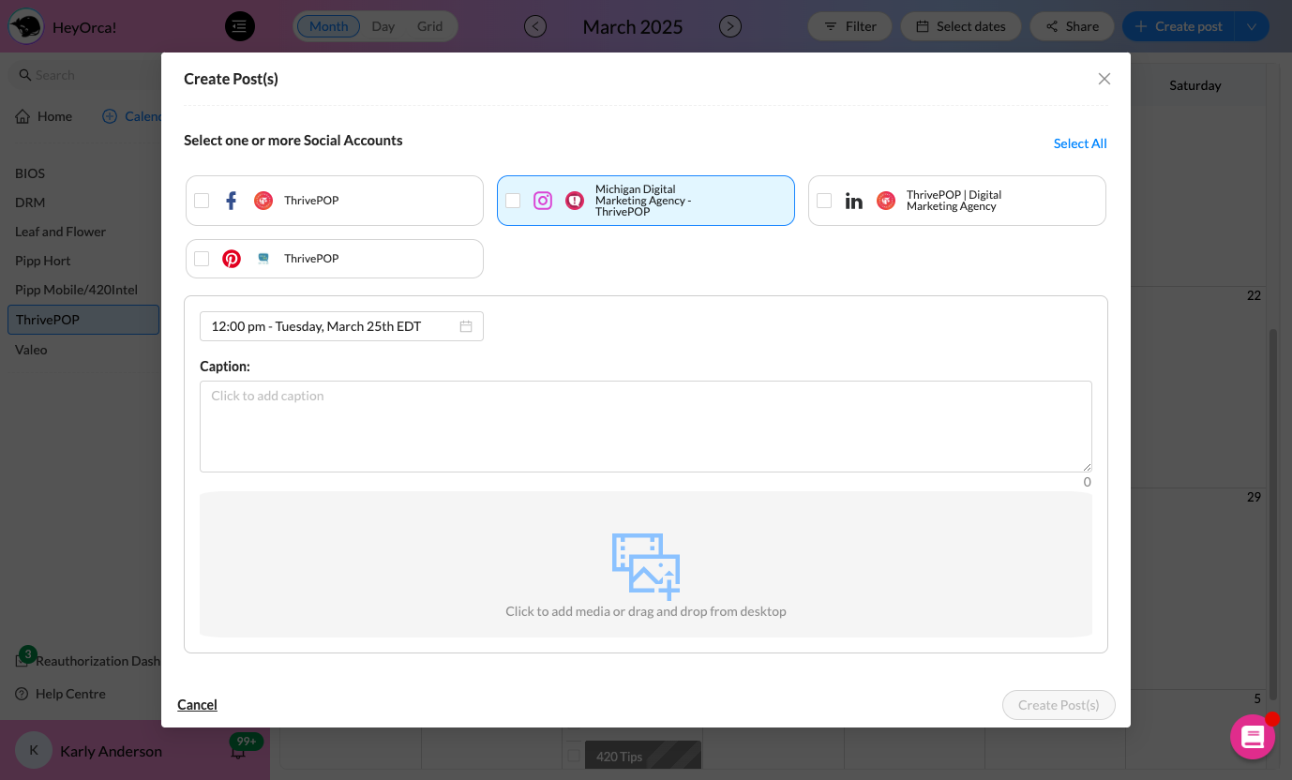This screenshot has width=1292, height=780.
Task: Click the sidebar Search field
Action: 83,75
